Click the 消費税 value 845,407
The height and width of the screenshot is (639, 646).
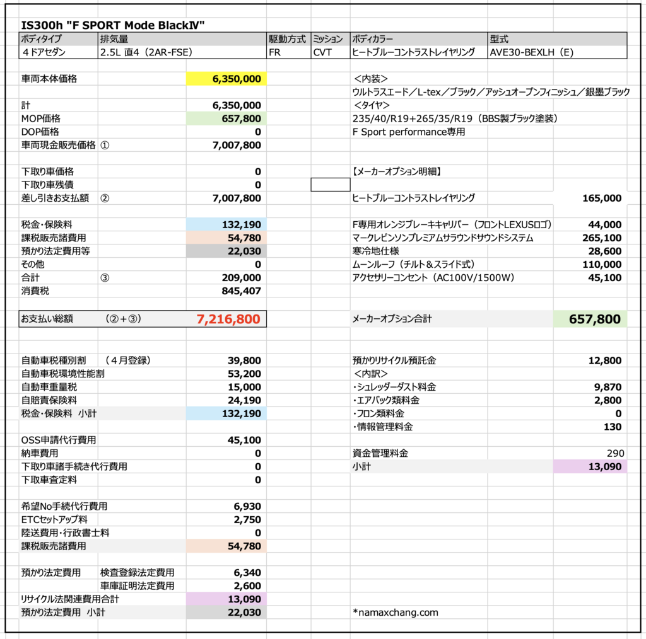click(242, 291)
